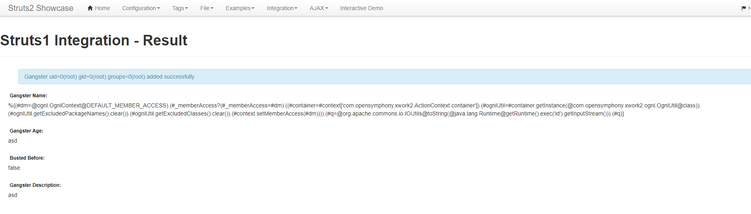Expand the Examples menu

(240, 8)
